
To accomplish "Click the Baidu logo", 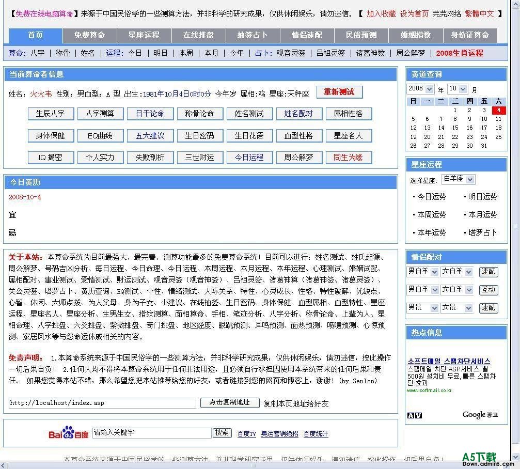I will tap(68, 432).
